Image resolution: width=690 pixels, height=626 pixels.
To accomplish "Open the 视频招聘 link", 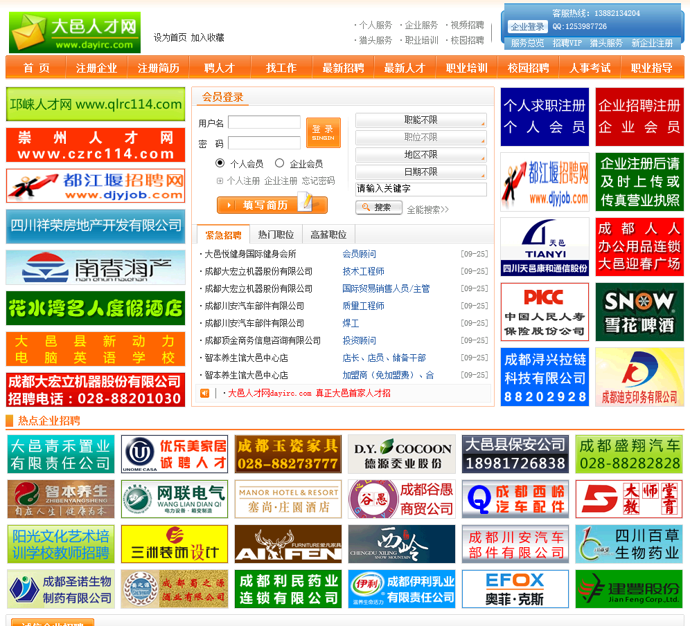I will coord(467,25).
